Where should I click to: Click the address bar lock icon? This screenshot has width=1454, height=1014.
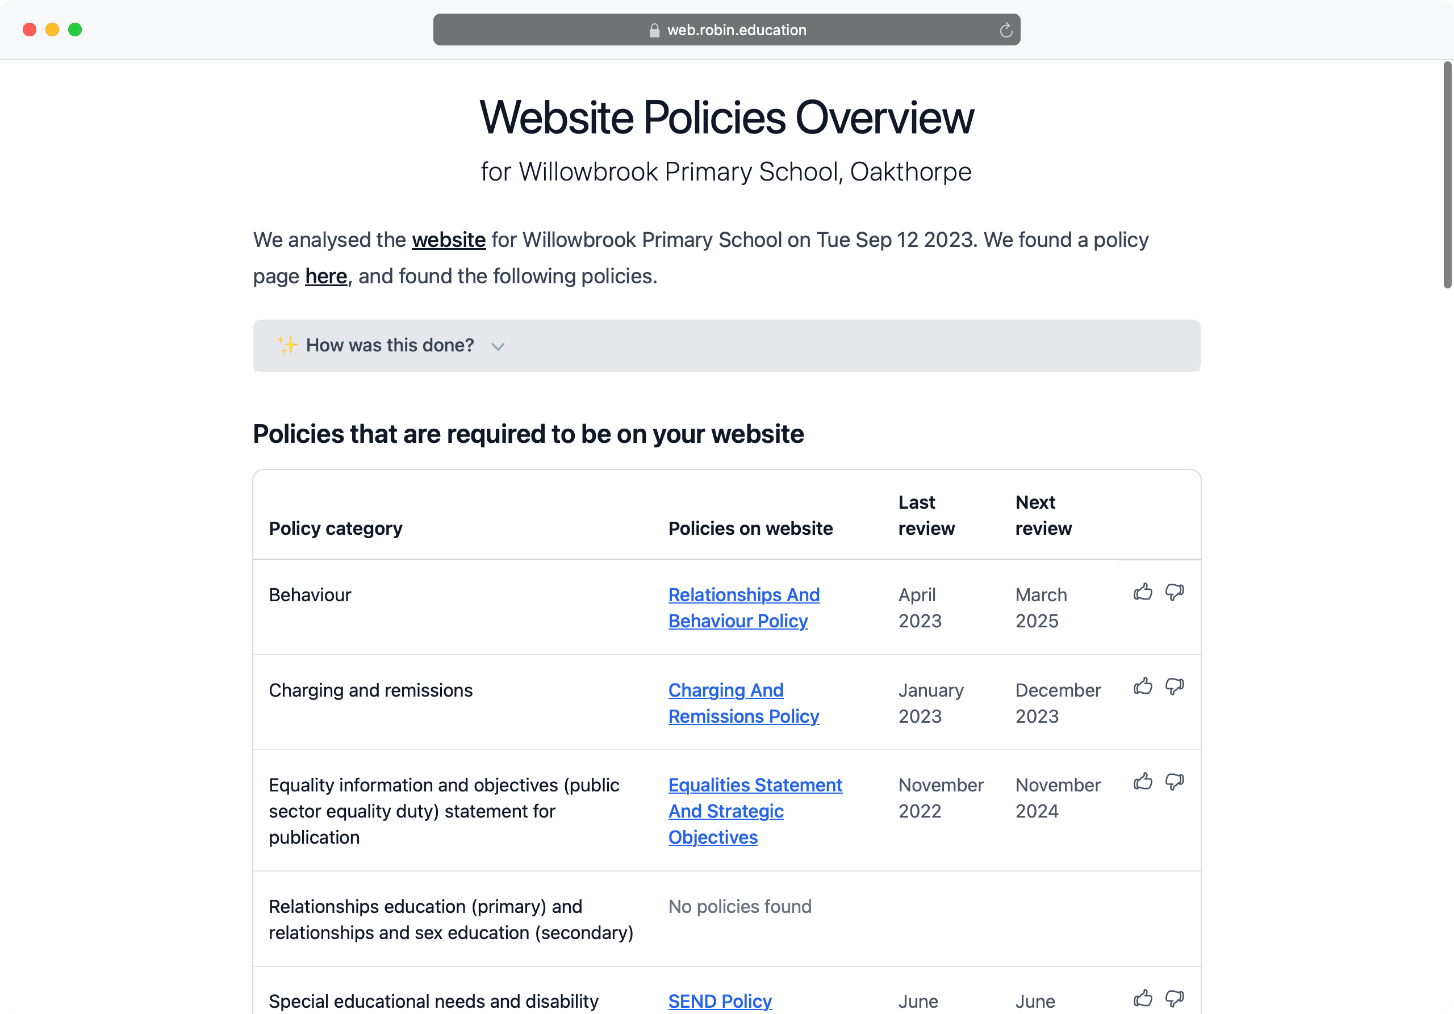[654, 30]
